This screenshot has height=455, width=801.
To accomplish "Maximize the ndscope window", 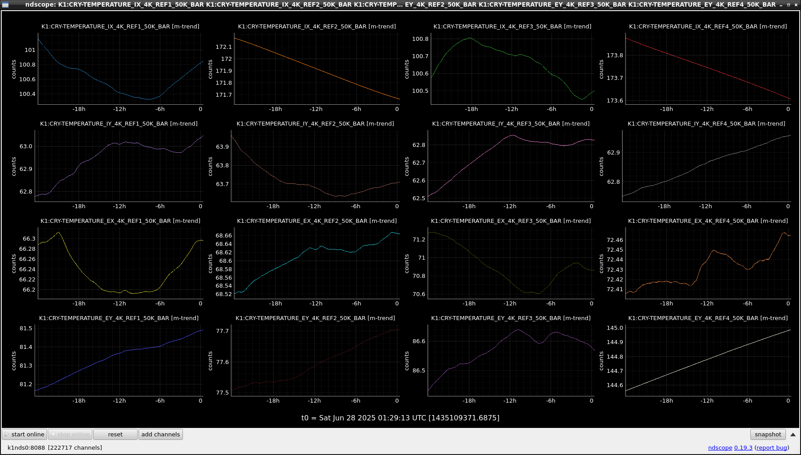I will tap(788, 4).
